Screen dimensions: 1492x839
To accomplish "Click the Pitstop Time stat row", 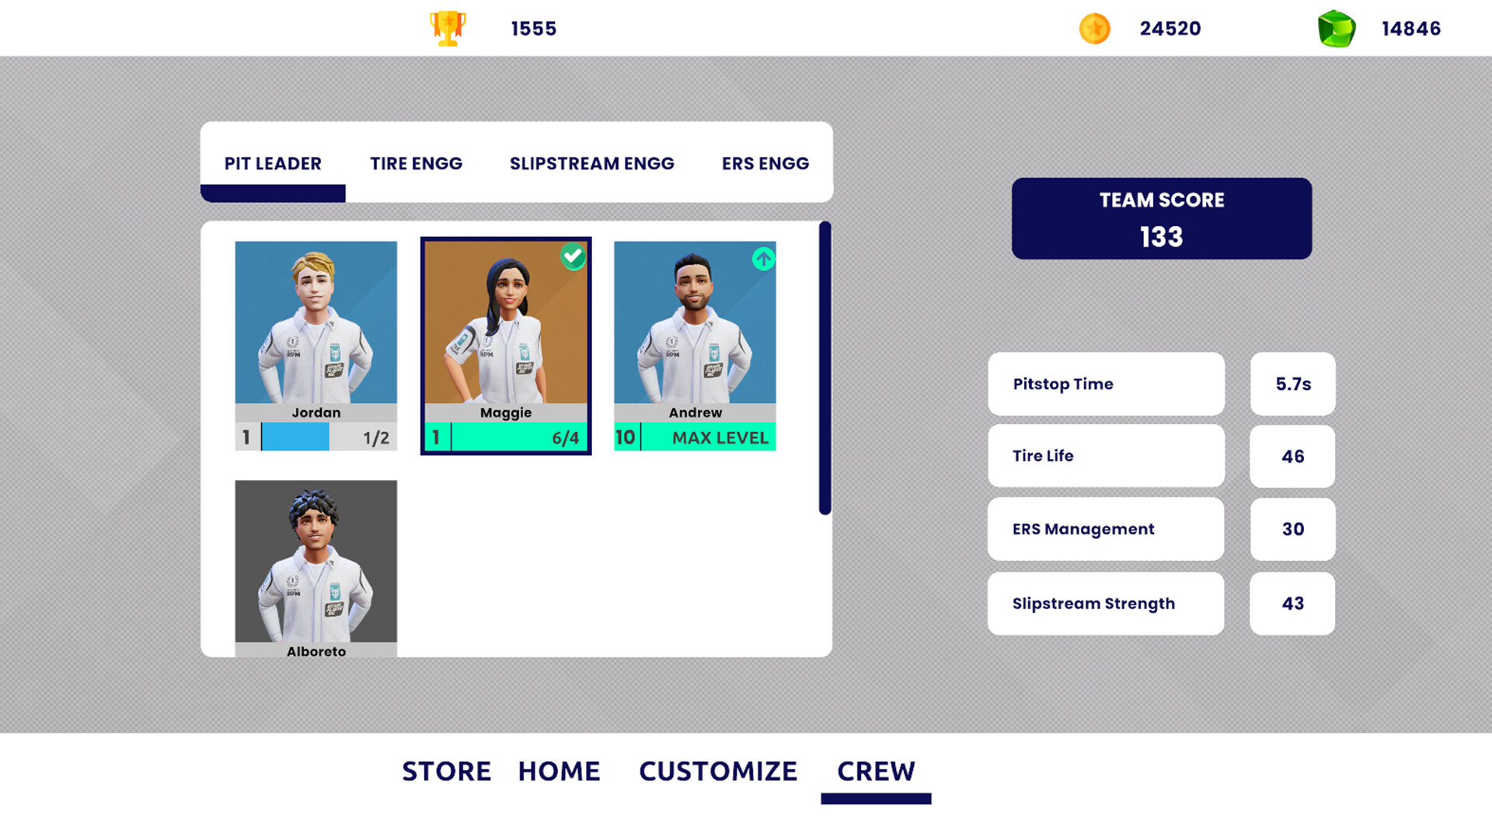I will point(1105,384).
